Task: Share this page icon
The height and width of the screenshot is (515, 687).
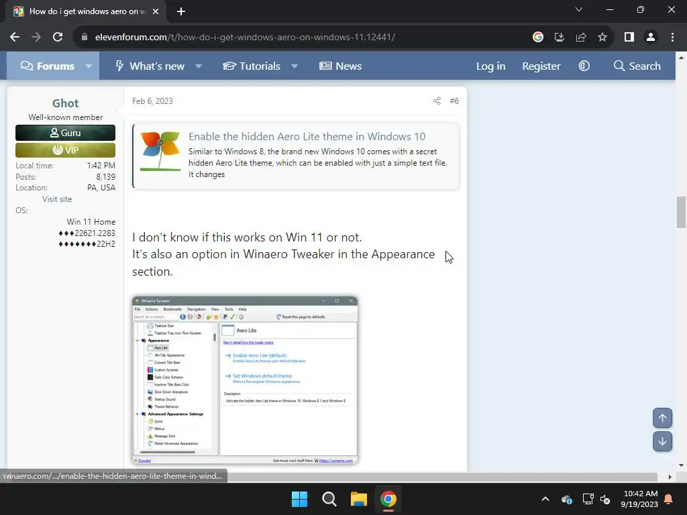Action: pyautogui.click(x=581, y=38)
